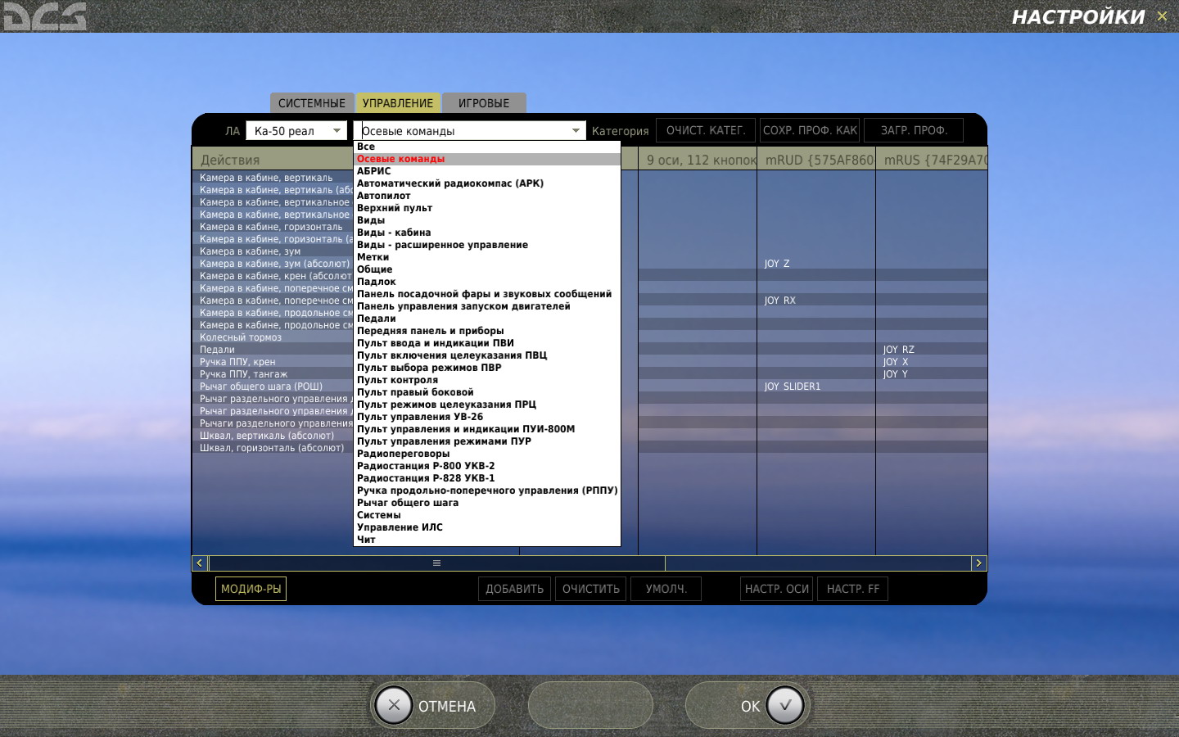
Task: Click the left arrow of horizontal scrollbar
Action: pyautogui.click(x=200, y=563)
